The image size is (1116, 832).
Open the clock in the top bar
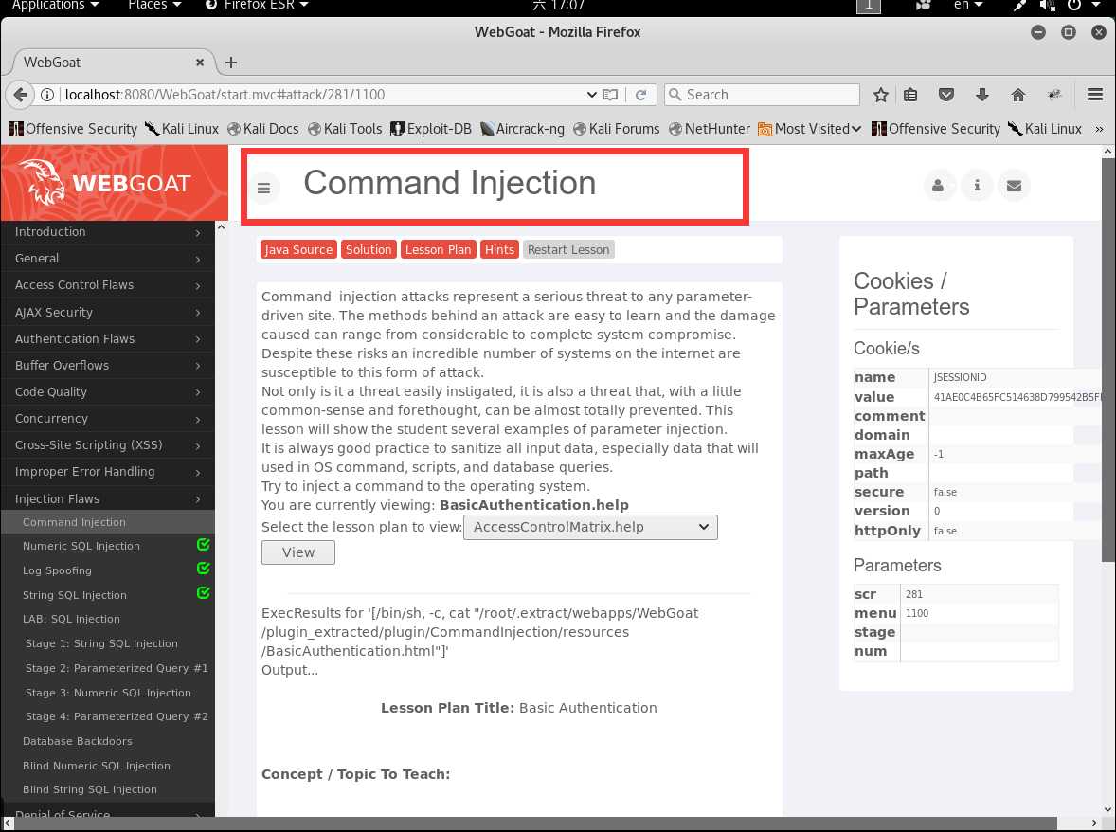tap(559, 5)
